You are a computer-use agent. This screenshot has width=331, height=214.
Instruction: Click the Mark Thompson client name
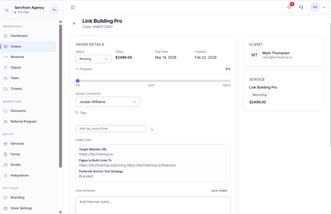(x=276, y=53)
